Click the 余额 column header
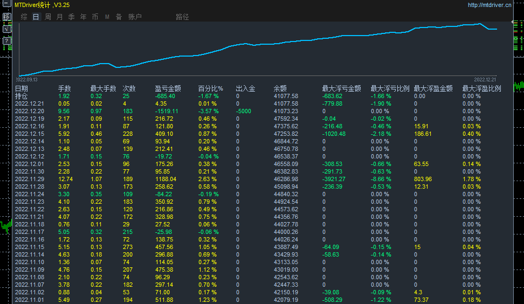This screenshot has width=524, height=304. 280,88
